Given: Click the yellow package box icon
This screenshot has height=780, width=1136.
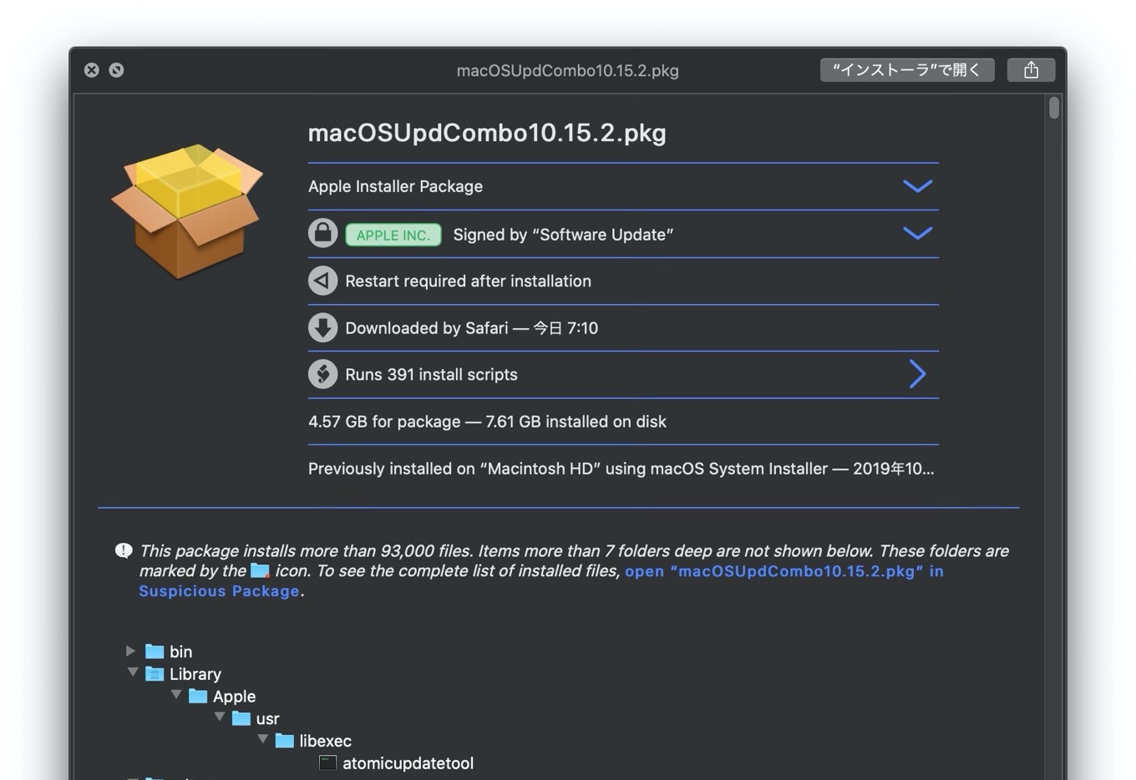Looking at the screenshot, I should click(x=187, y=210).
